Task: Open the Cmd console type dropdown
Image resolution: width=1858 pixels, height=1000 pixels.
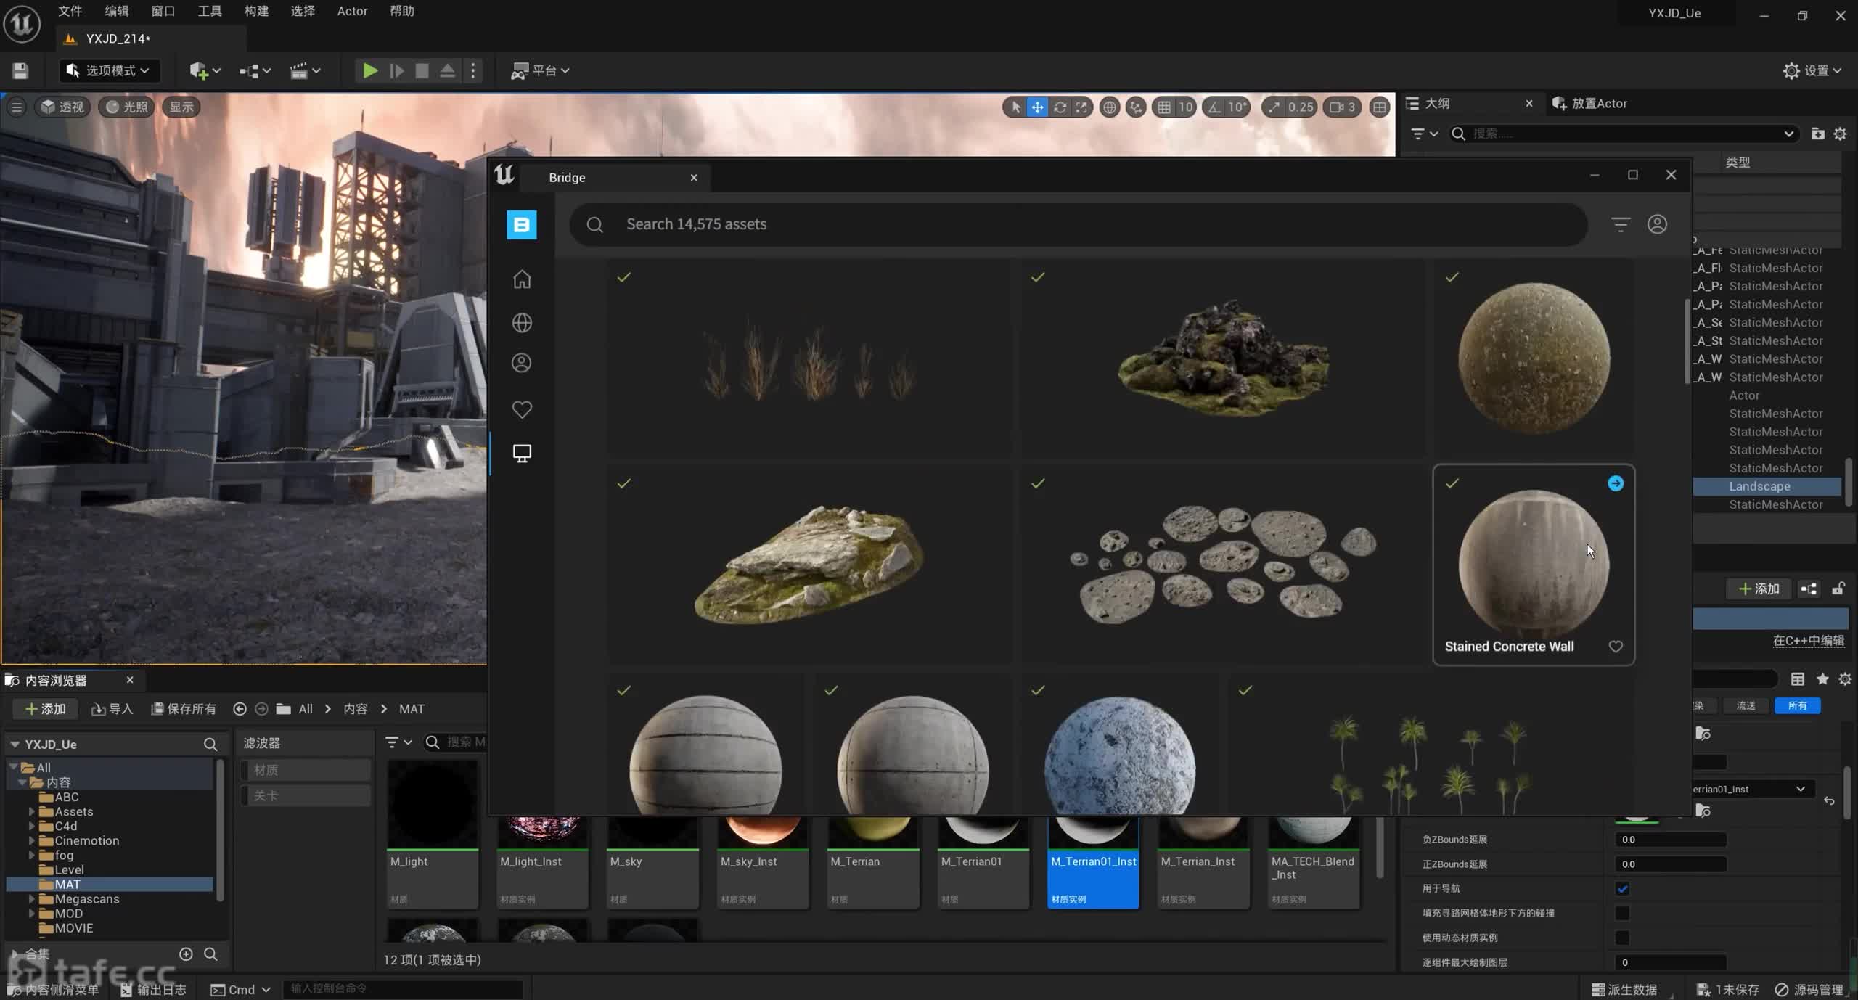Action: [x=240, y=990]
